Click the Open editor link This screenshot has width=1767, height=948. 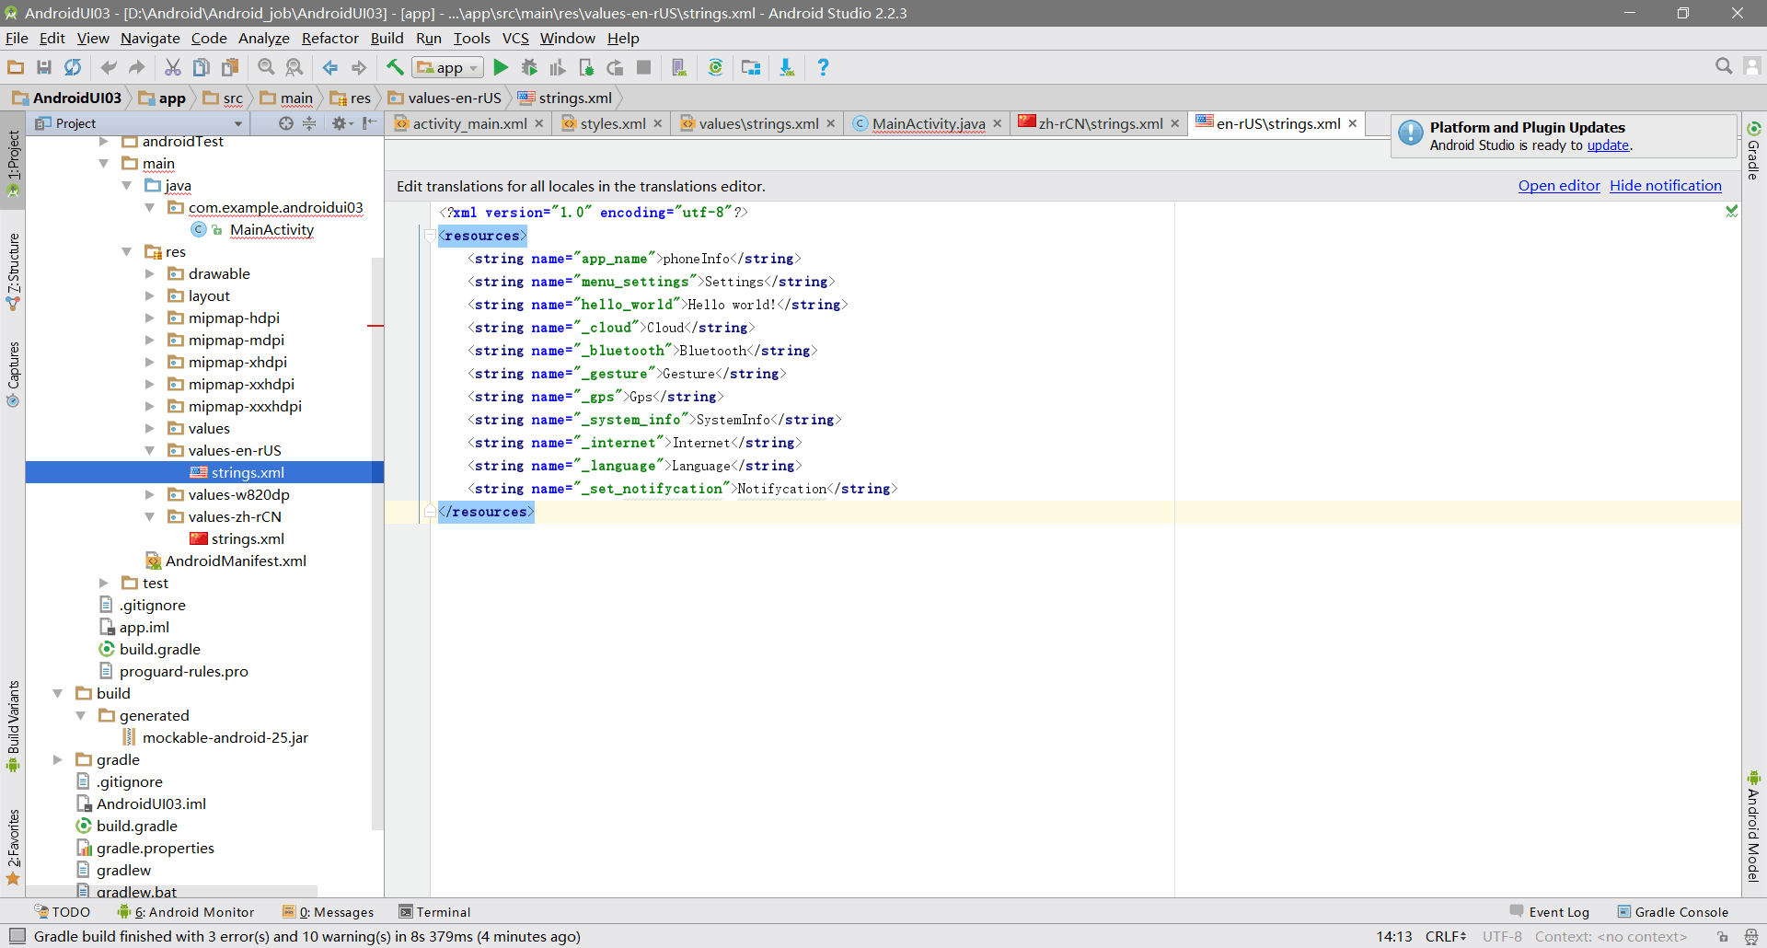coord(1559,186)
